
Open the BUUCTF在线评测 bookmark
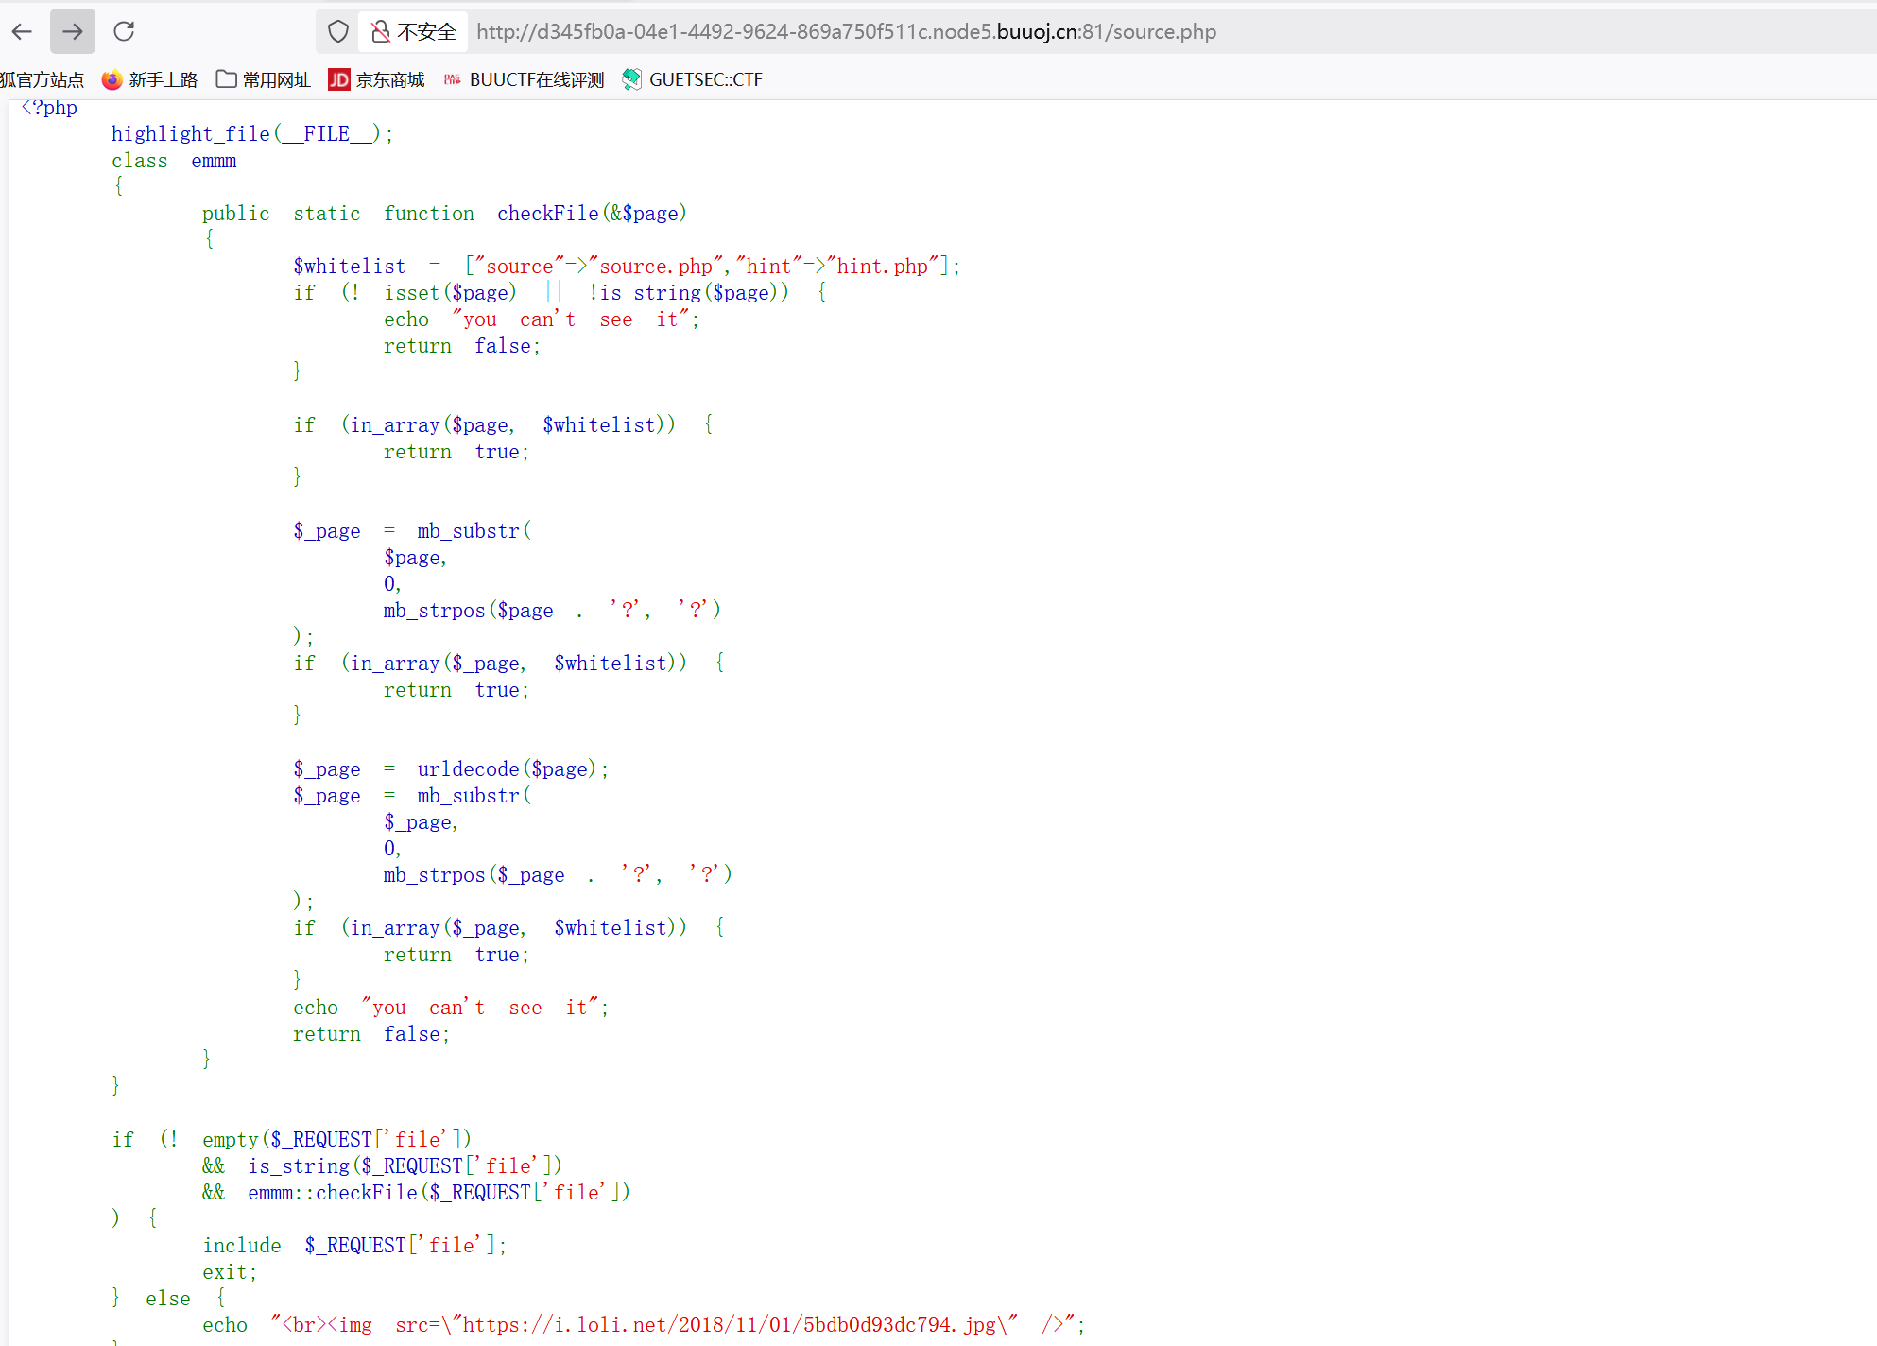tap(524, 79)
